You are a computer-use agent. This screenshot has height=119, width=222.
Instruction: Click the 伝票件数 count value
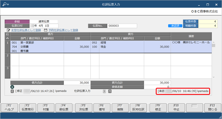pyautogui.click(x=208, y=22)
